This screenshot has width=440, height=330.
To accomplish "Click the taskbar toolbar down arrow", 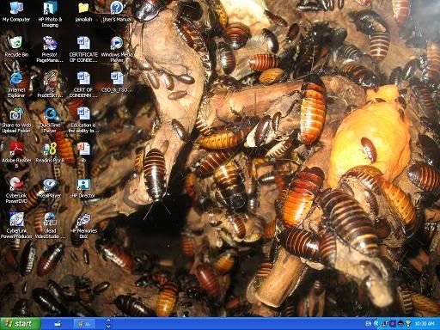I will tap(108, 327).
